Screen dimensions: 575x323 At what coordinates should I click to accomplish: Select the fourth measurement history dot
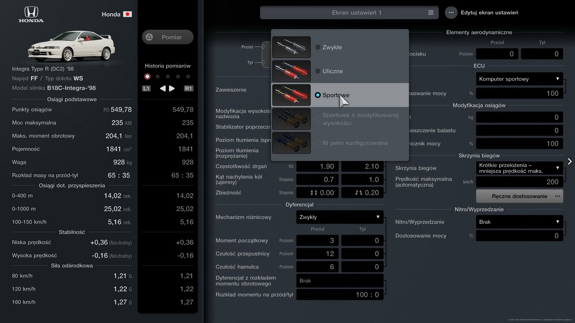point(178,77)
